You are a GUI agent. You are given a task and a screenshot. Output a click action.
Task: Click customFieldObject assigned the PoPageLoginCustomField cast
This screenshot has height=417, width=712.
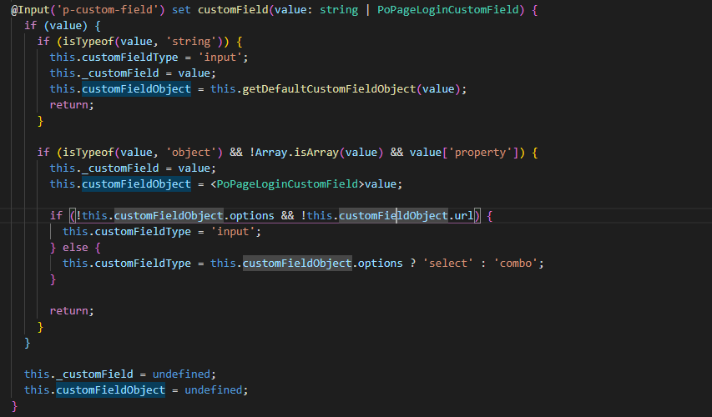136,184
